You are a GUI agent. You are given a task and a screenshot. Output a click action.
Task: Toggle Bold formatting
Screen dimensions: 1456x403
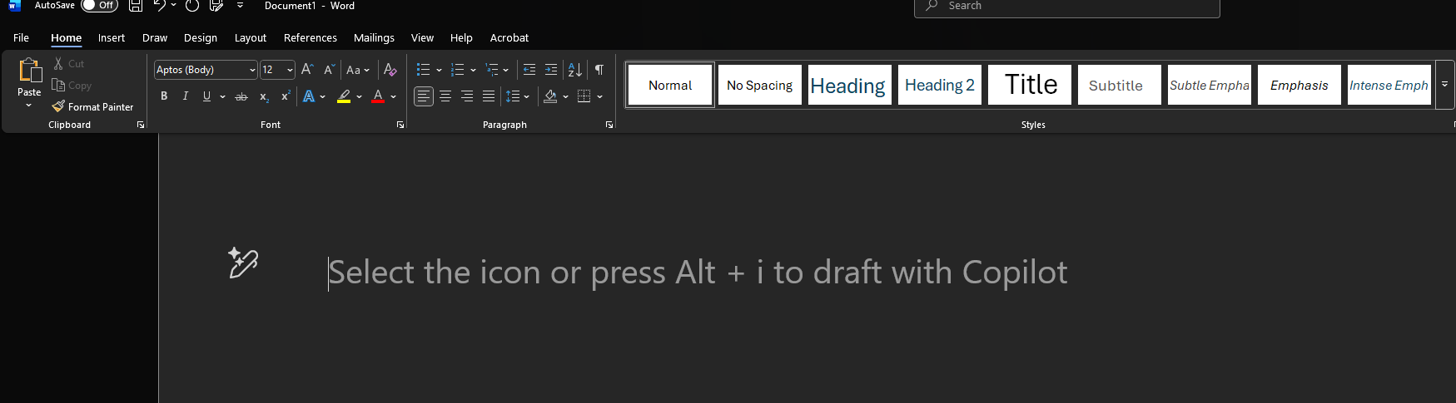coord(164,96)
